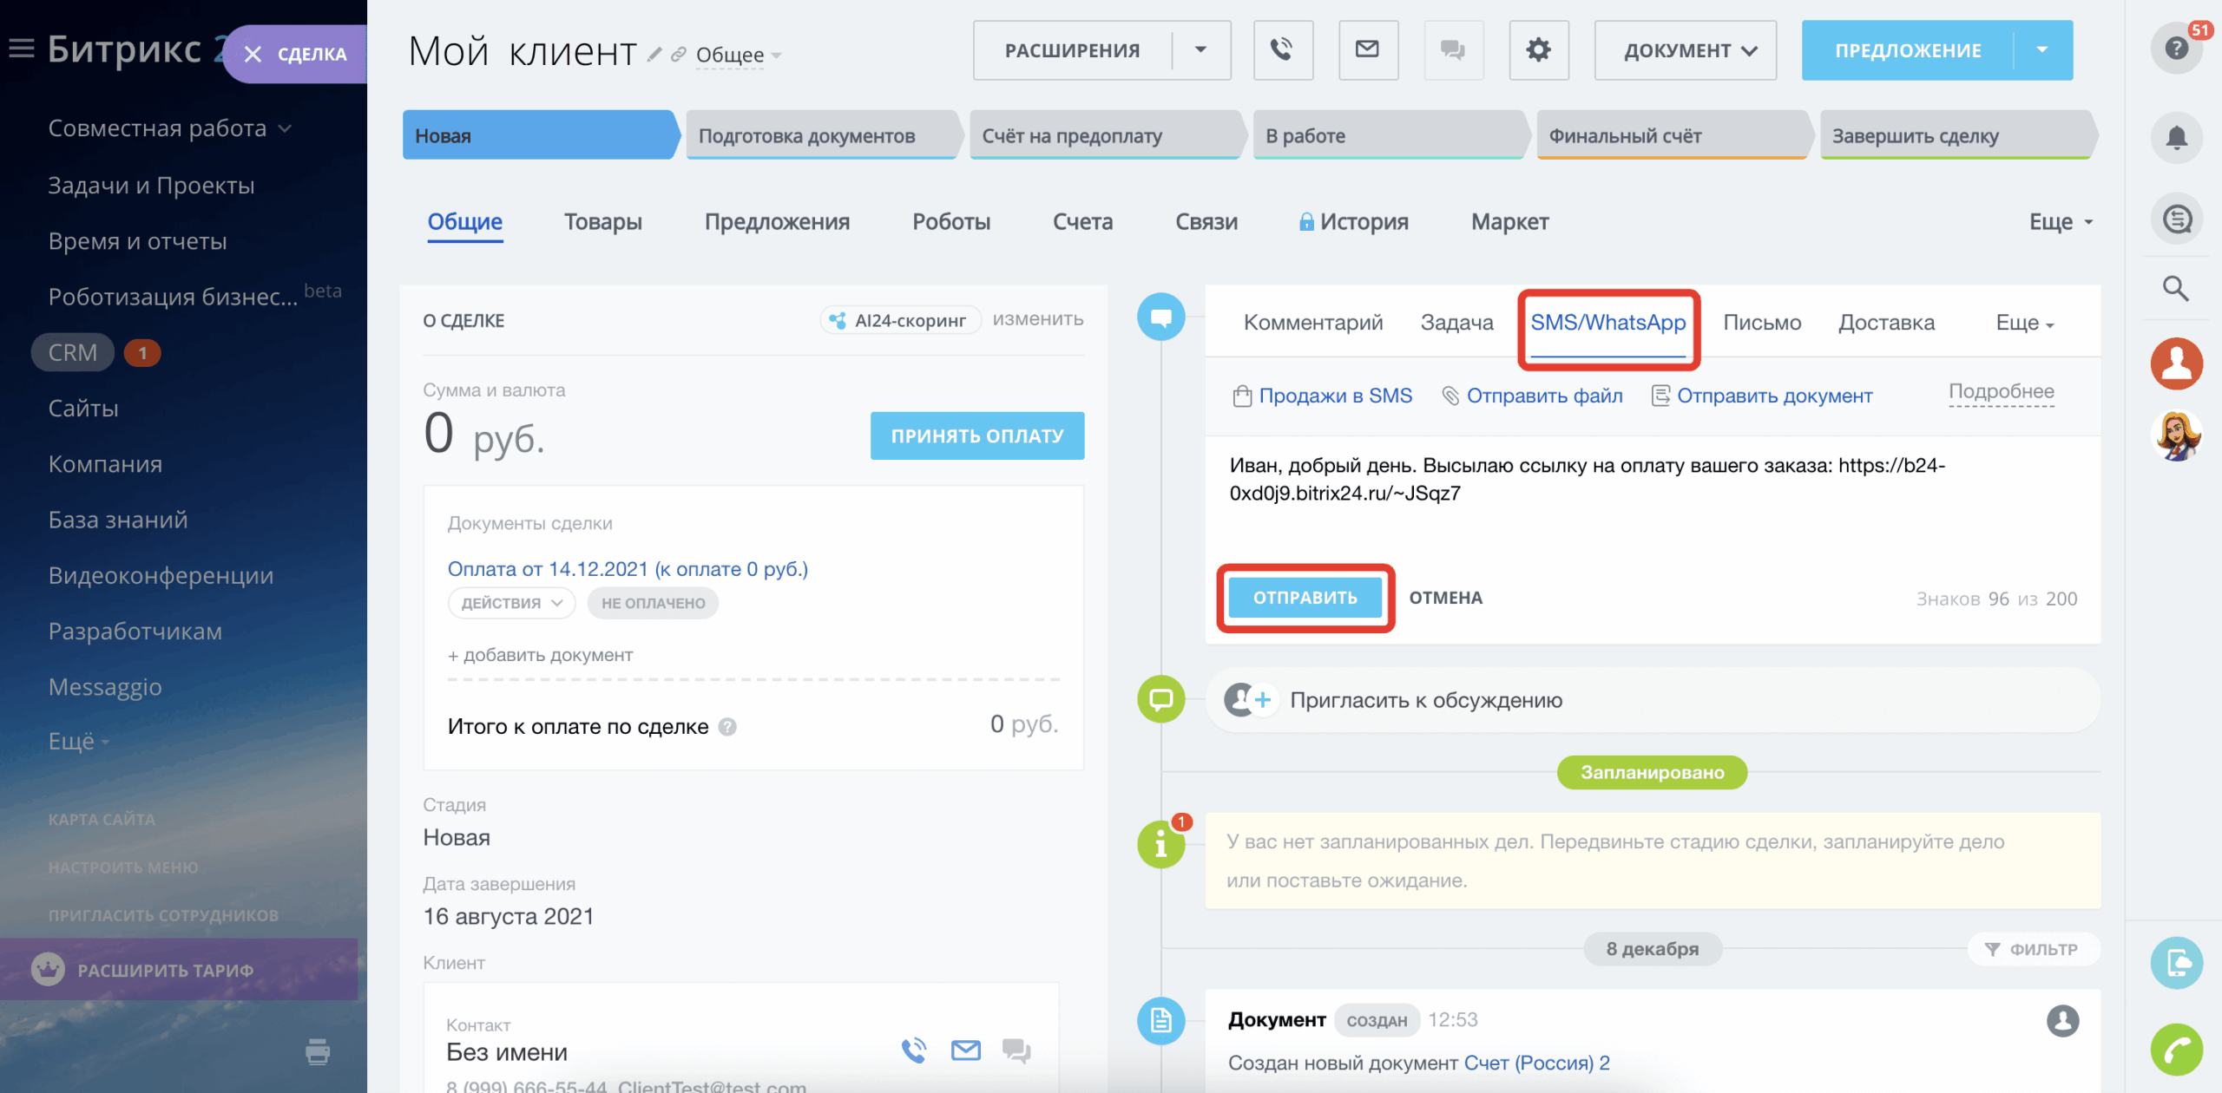
Task: Click the phone call icon in header
Action: 1282,50
